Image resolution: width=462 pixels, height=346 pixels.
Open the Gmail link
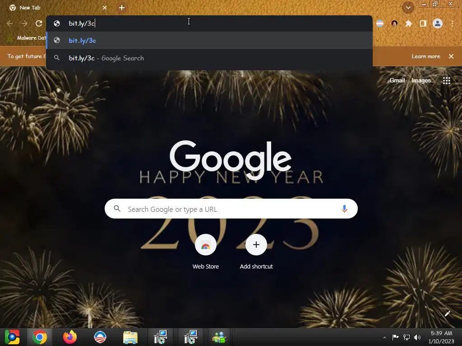[x=397, y=80]
